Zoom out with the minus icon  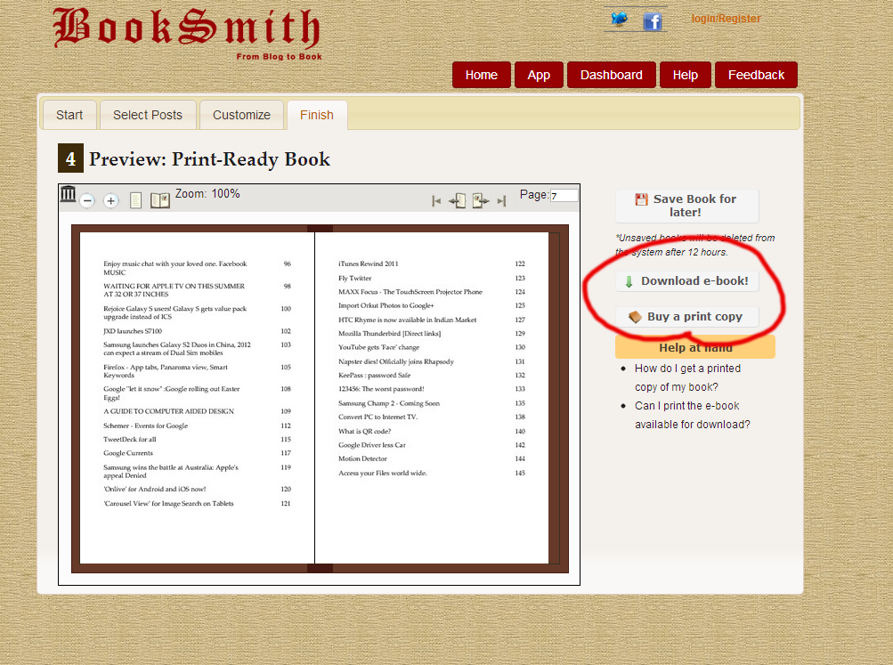pos(87,200)
